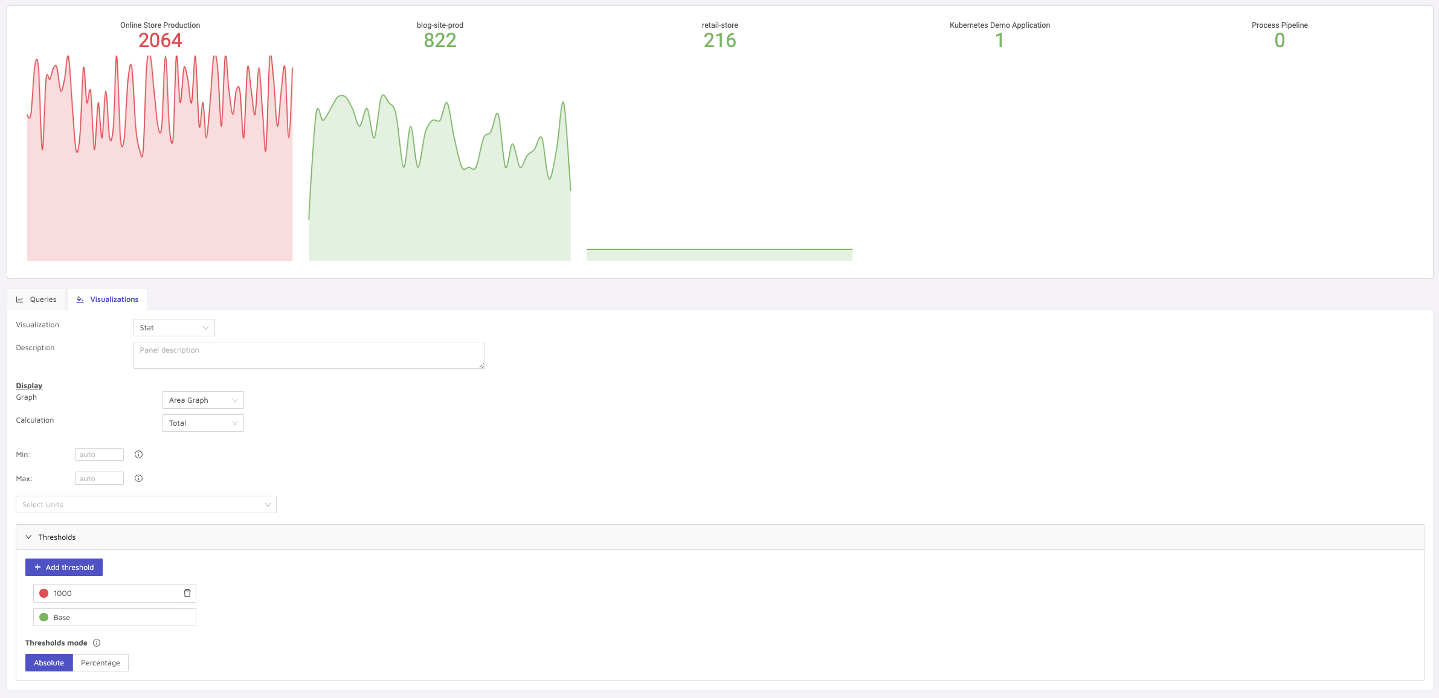Click the Visualizations tab label

pos(114,299)
